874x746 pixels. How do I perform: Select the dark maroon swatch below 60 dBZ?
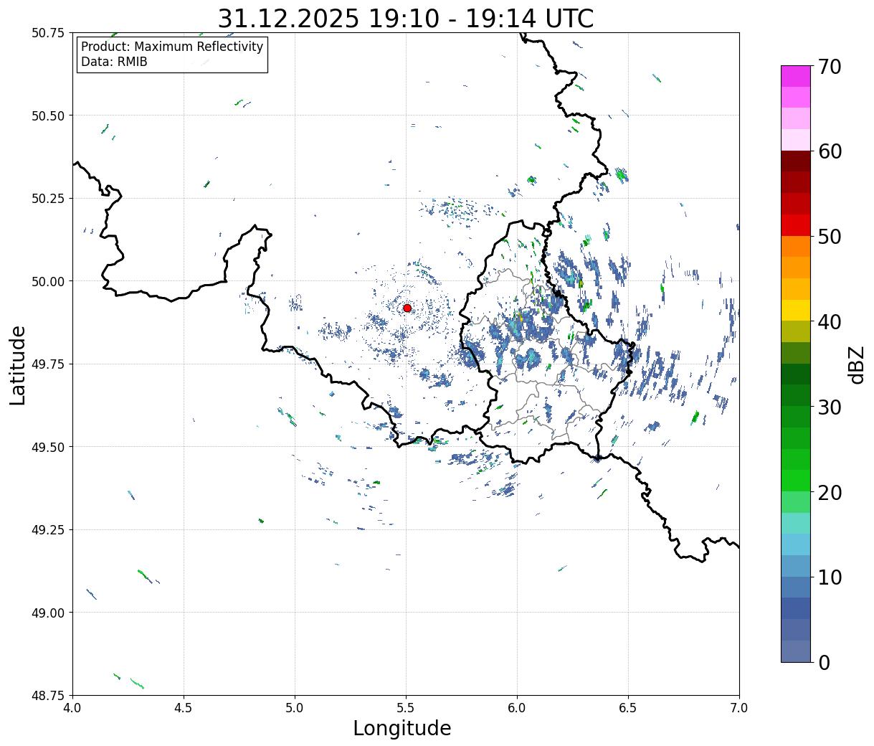pos(795,161)
